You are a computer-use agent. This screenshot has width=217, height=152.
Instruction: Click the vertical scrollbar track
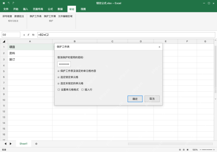tap(215, 69)
